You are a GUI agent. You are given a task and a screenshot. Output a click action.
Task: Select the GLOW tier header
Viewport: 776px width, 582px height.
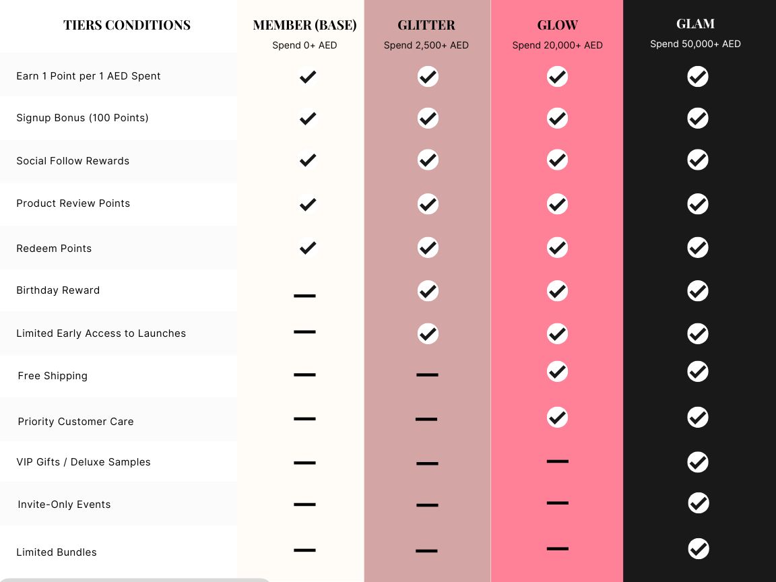557,25
